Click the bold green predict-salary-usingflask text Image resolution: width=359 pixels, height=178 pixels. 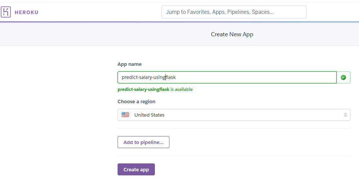point(143,89)
